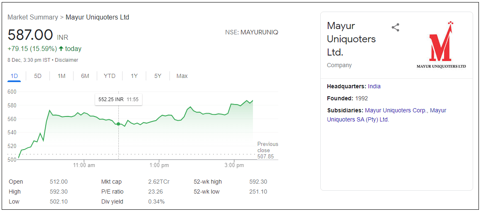Open Mayur Uniquoters Corp. subsidiary link
This screenshot has height=211, width=481.
coord(396,111)
